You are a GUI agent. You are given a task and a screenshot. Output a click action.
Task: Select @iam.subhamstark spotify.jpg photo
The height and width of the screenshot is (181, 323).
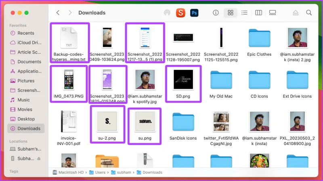(145, 79)
